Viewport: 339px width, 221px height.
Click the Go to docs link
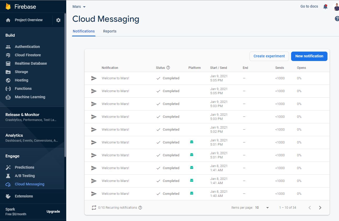coord(309,7)
